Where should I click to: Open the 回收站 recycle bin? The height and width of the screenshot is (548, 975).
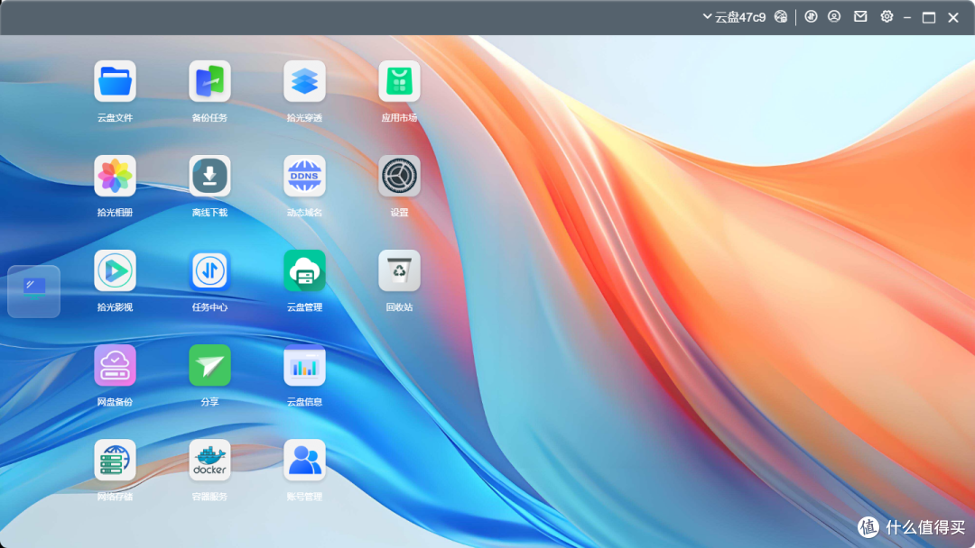click(x=399, y=270)
